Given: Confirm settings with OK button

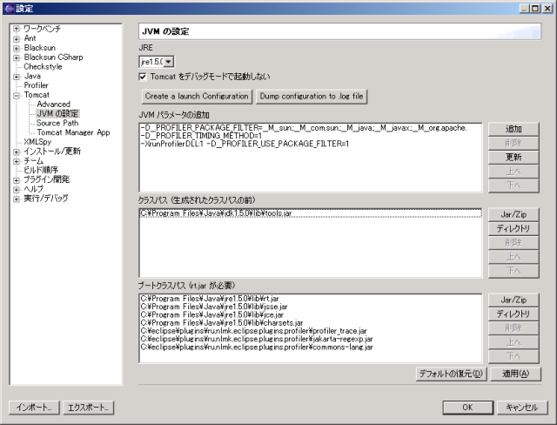Looking at the screenshot, I should click(x=467, y=407).
